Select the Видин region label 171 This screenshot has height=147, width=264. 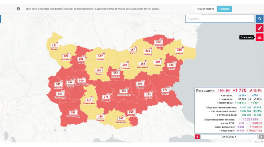point(54,46)
